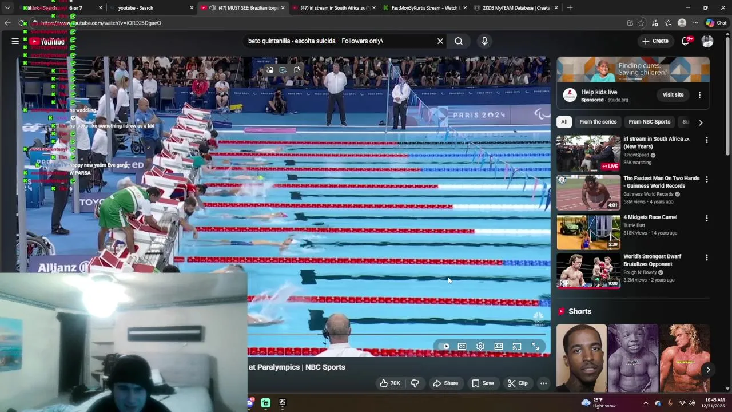732x412 pixels.
Task: Open options menu for the sponsored ad
Action: tap(699, 95)
